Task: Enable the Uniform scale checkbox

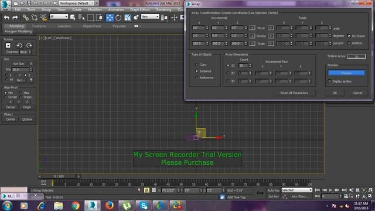Action: 349,43
